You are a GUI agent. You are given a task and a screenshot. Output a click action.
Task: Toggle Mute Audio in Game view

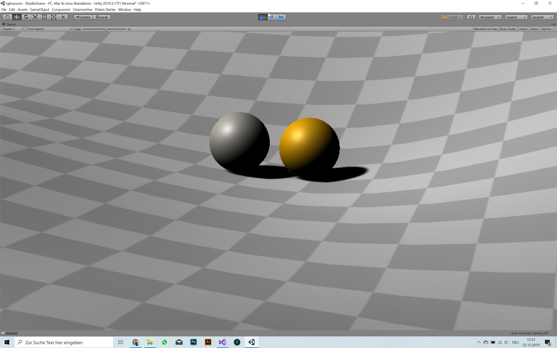508,29
